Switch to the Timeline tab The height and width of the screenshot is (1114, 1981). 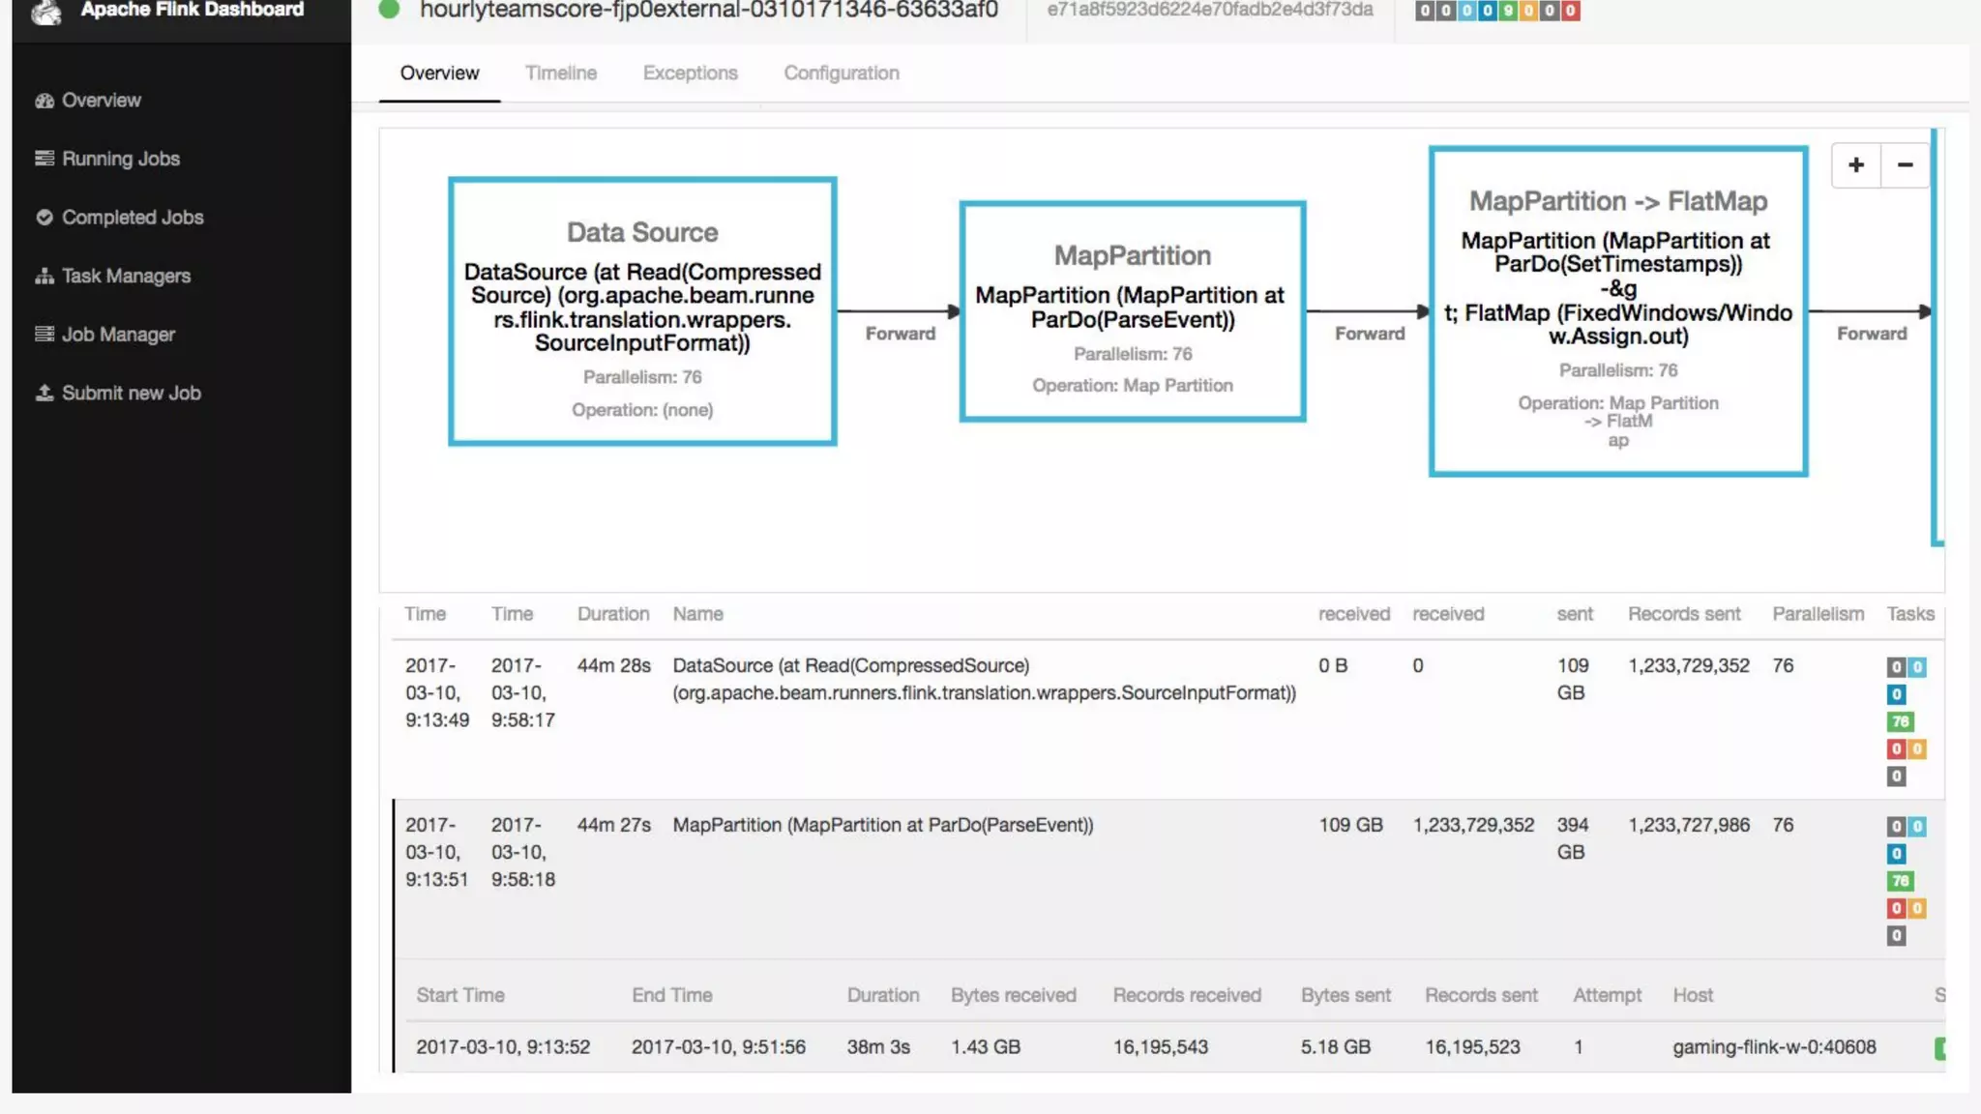[560, 73]
